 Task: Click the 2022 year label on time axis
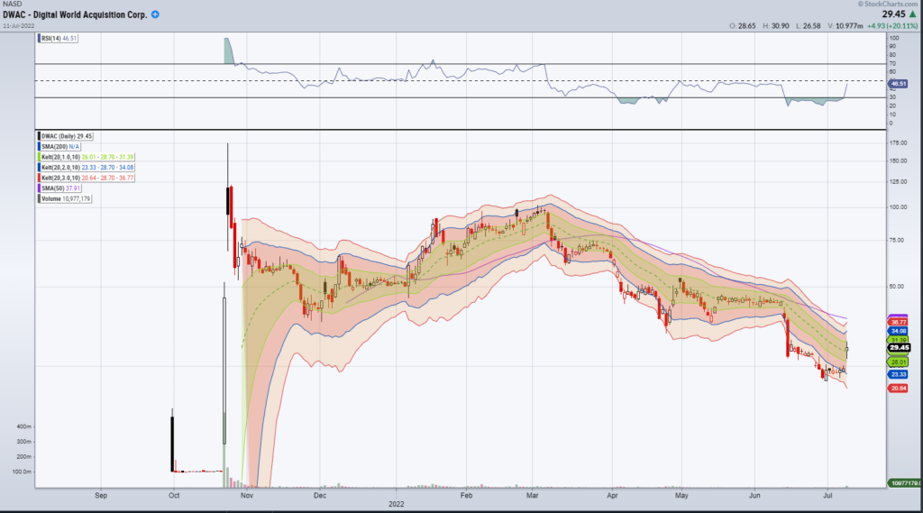[x=397, y=504]
